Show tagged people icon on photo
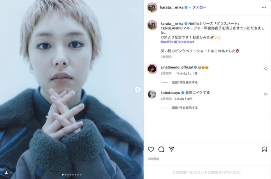The height and width of the screenshot is (179, 271). tap(6, 173)
